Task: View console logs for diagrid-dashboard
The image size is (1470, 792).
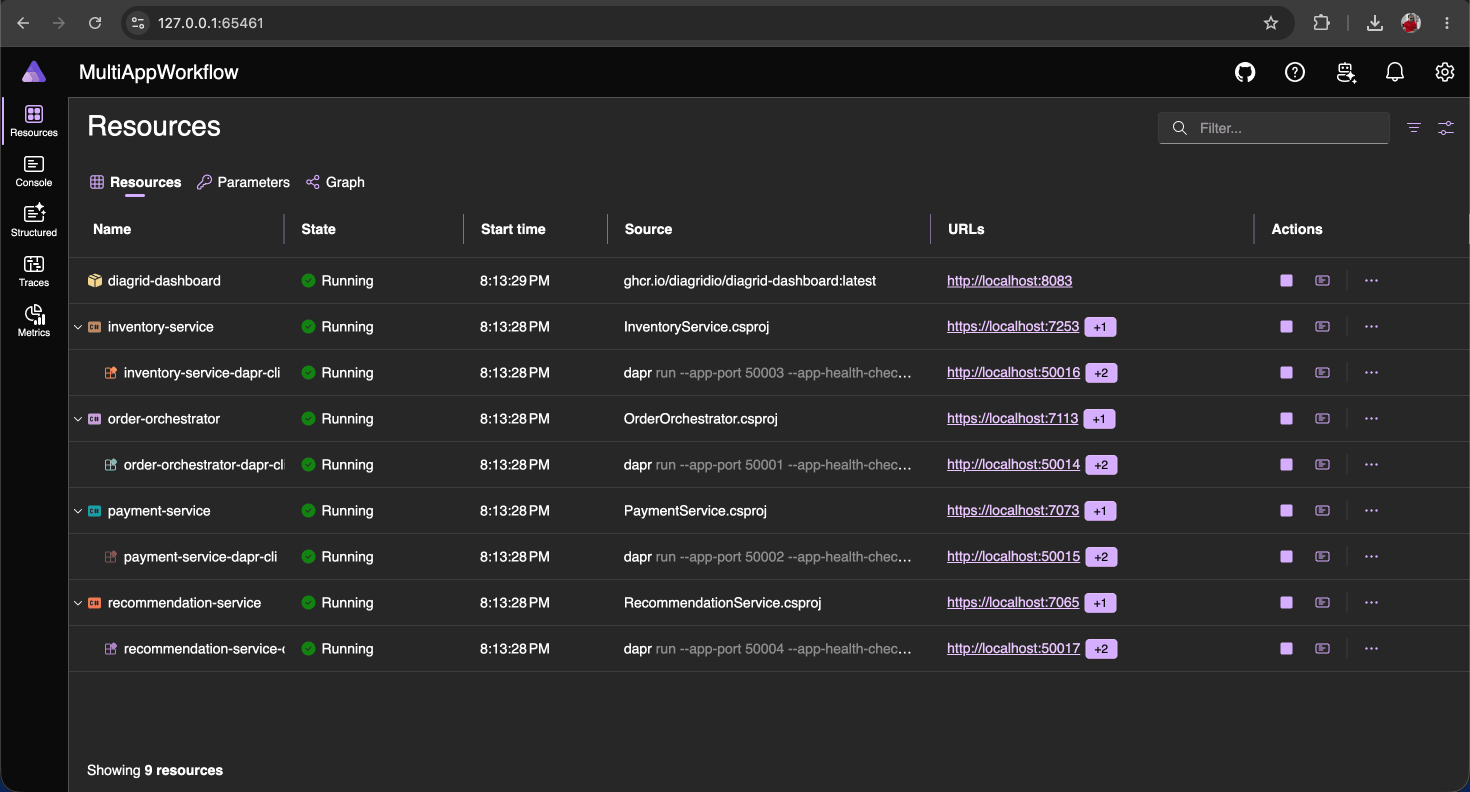Action: coord(1322,280)
